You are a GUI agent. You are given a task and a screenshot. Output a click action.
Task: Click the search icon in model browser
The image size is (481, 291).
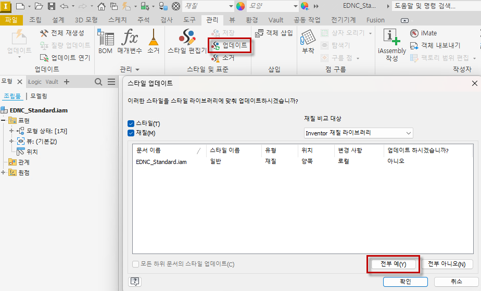click(98, 82)
